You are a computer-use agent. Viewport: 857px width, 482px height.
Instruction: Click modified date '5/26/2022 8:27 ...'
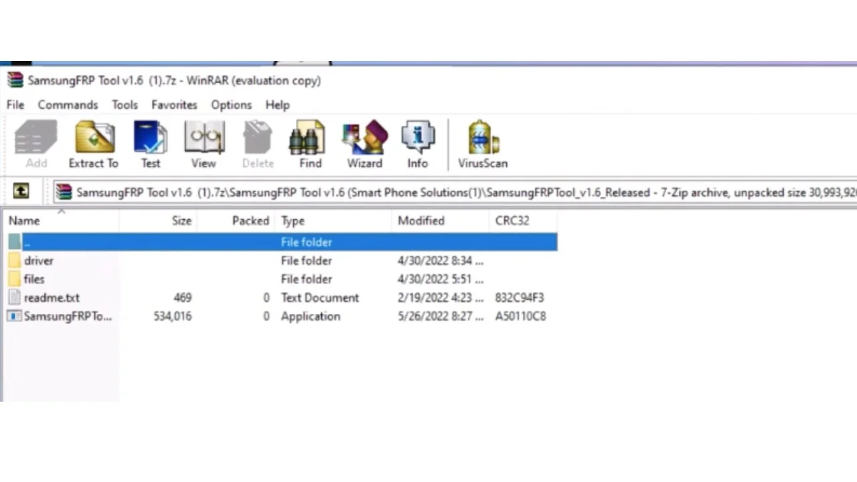(441, 316)
